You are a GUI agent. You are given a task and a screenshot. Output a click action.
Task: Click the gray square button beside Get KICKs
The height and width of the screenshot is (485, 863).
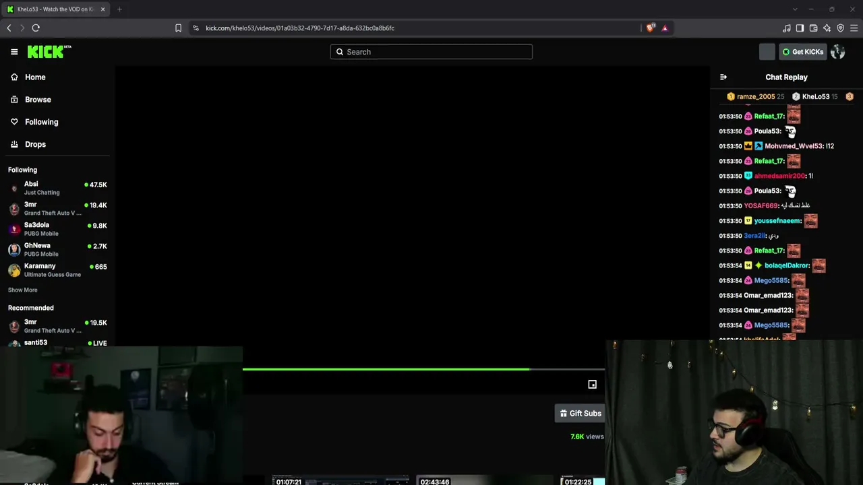(767, 52)
